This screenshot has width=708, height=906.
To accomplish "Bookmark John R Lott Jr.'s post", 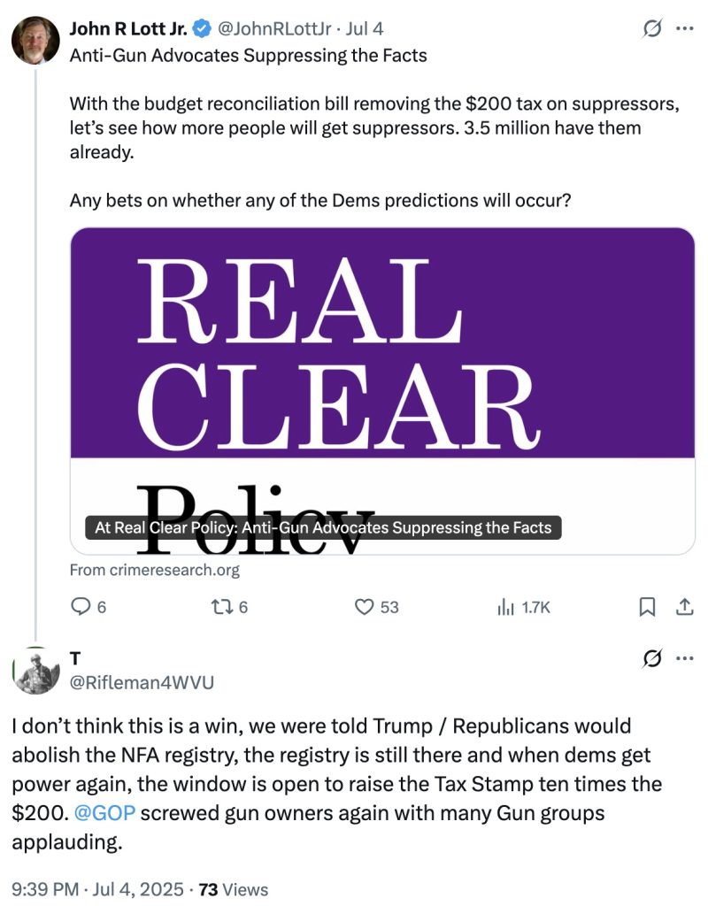I will pyautogui.click(x=647, y=607).
